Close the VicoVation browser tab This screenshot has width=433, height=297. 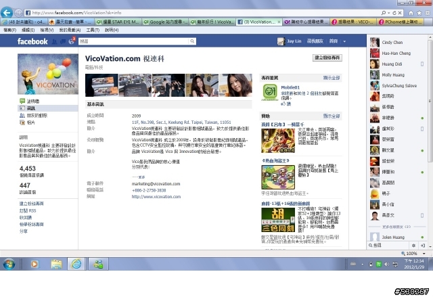coord(279,22)
